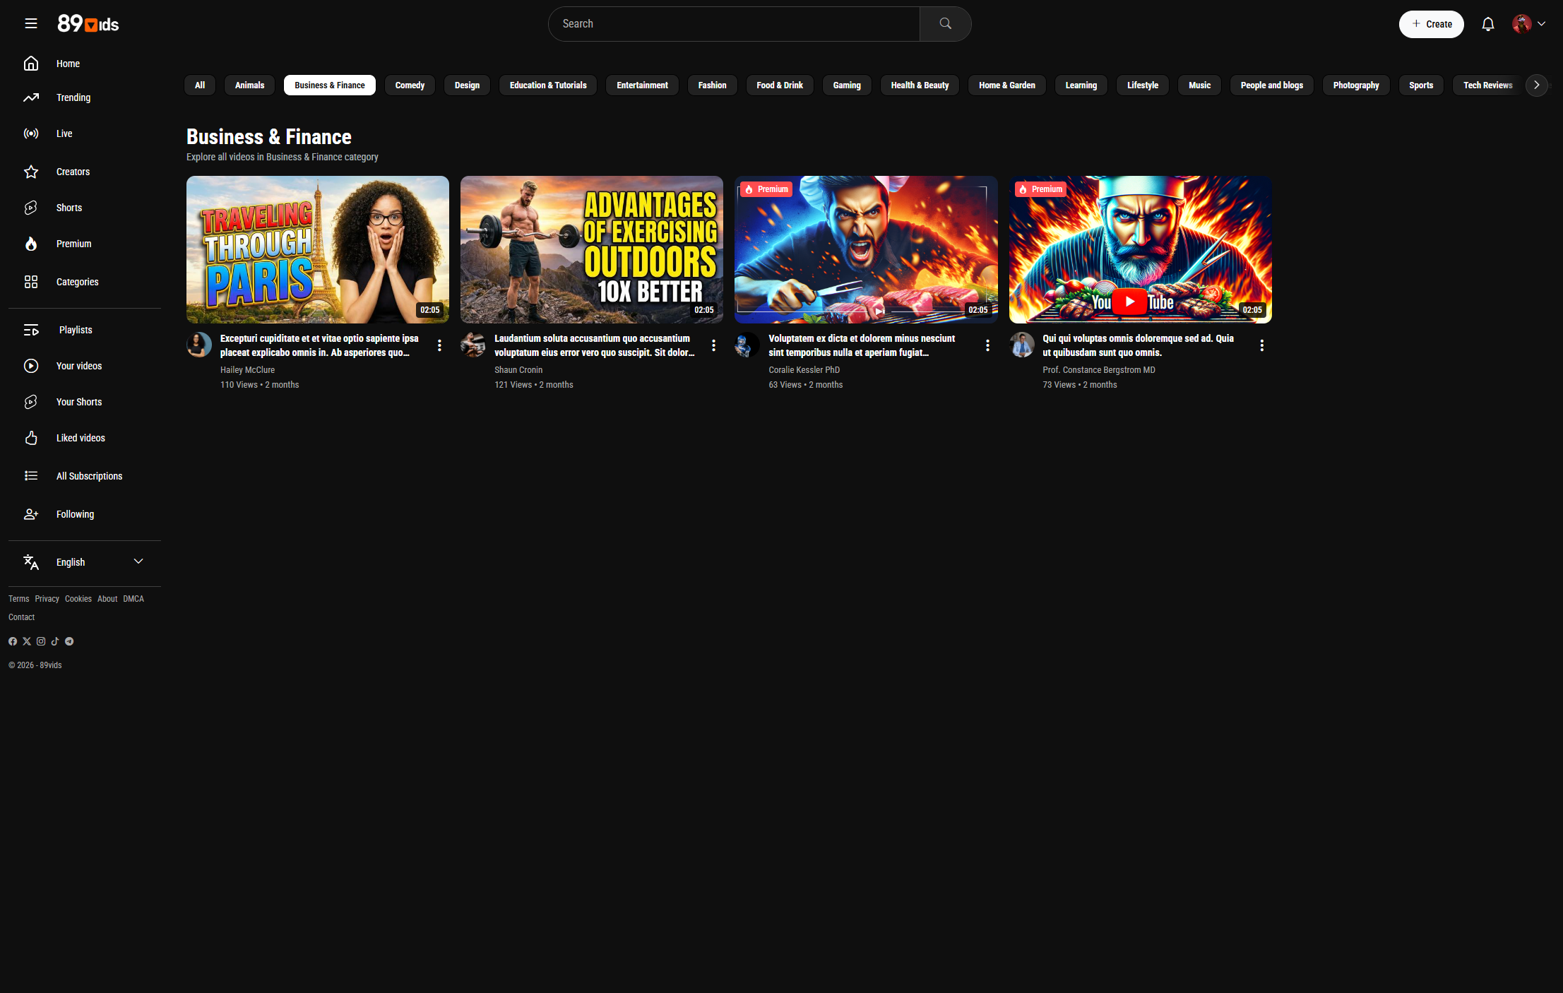Screen dimensions: 1563x993
Task: Open the Live broadcast icon
Action: click(x=31, y=133)
